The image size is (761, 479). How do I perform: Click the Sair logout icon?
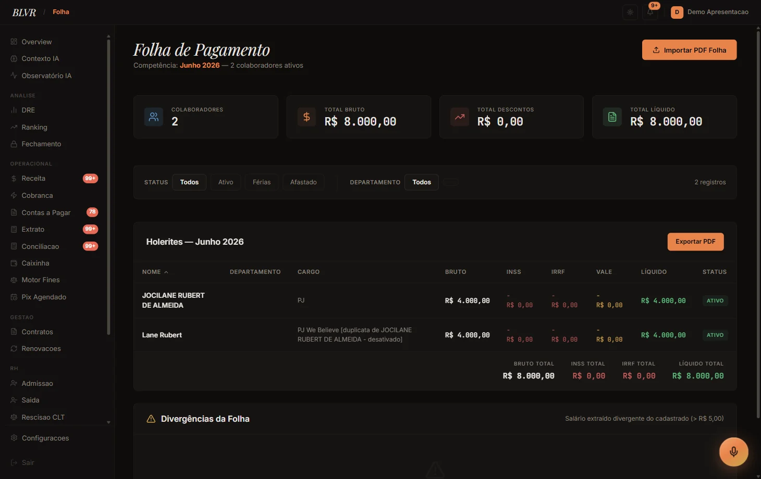[14, 462]
